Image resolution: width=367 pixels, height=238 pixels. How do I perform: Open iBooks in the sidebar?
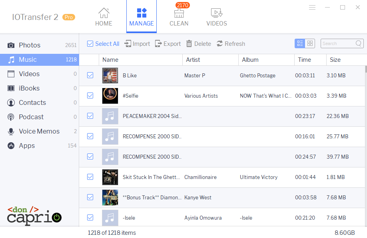tap(40, 88)
